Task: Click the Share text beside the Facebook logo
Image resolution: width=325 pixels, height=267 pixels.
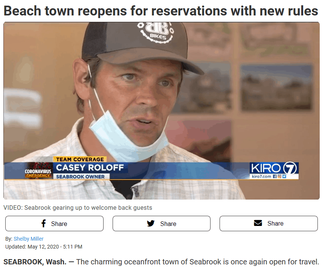Action: pyautogui.click(x=59, y=224)
